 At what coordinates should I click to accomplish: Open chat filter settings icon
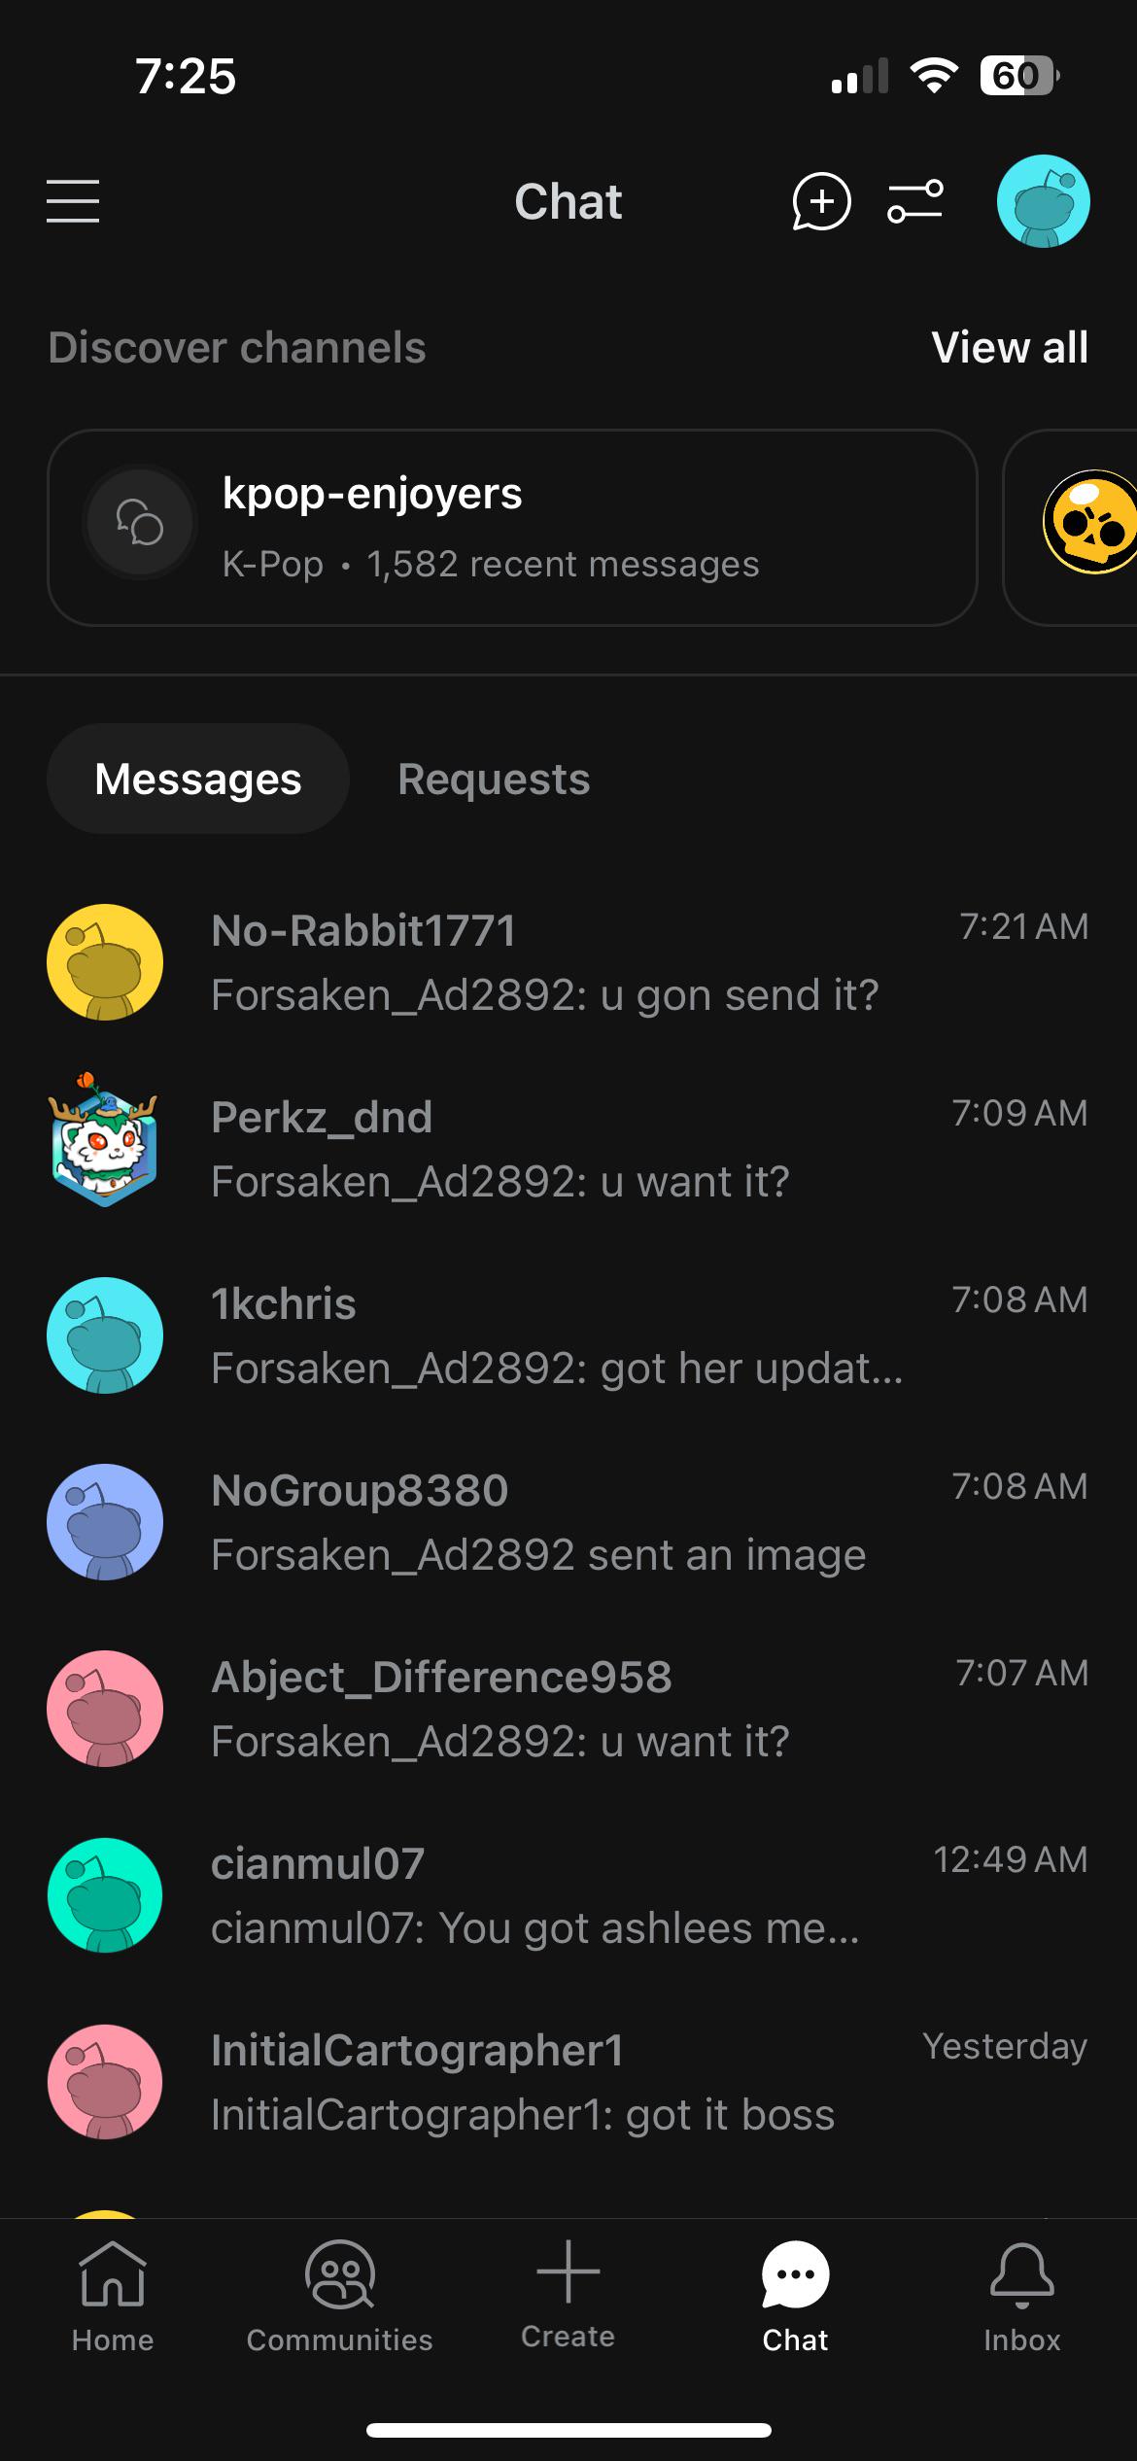[x=915, y=201]
